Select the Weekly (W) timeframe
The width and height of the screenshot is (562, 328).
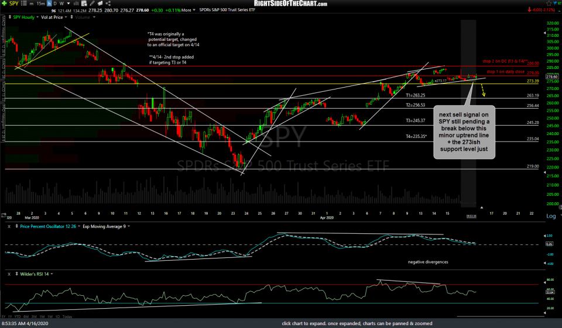pos(61,4)
